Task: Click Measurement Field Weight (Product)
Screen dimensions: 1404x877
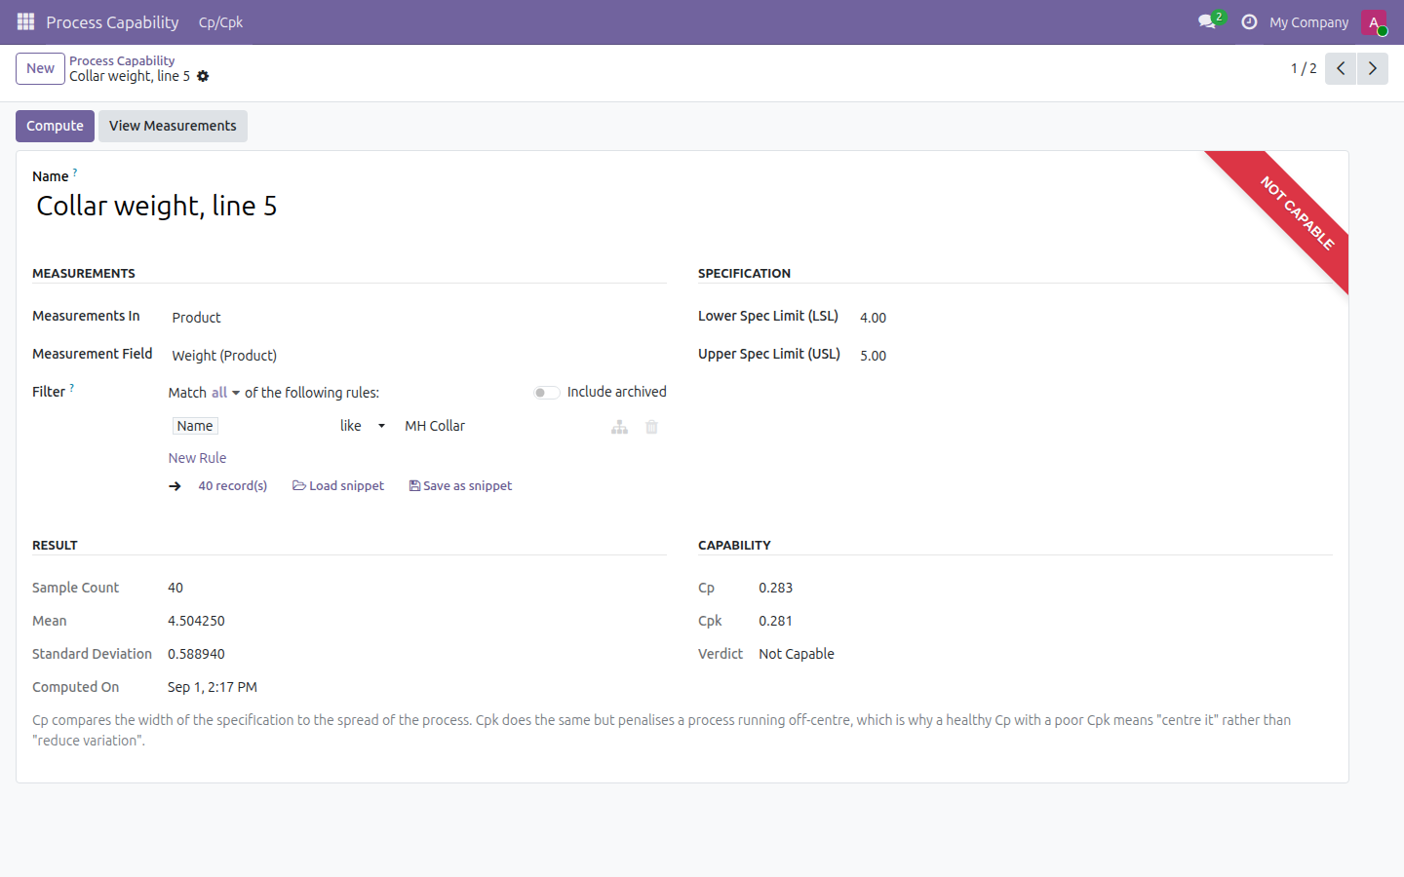Action: pyautogui.click(x=224, y=356)
